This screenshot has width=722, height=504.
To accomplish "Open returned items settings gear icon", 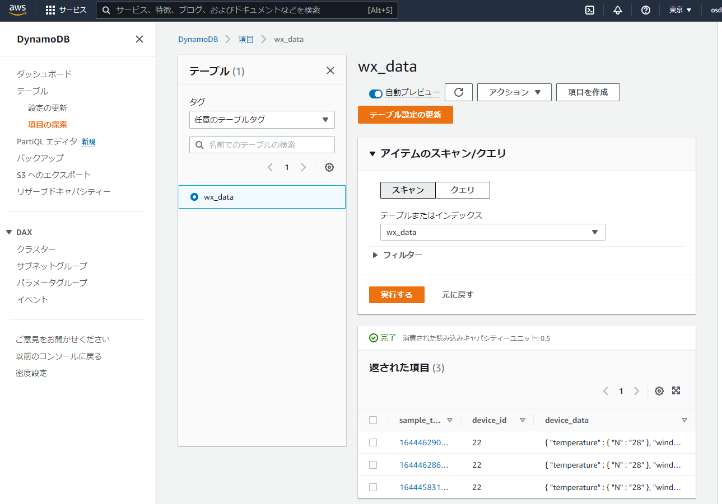I will click(x=659, y=391).
